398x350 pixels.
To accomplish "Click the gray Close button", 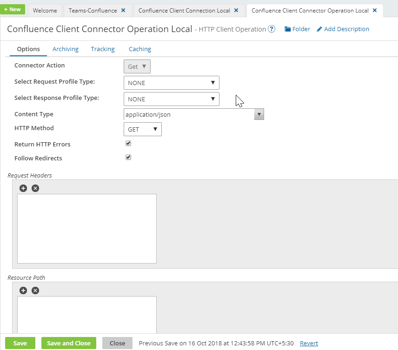I will pos(117,343).
